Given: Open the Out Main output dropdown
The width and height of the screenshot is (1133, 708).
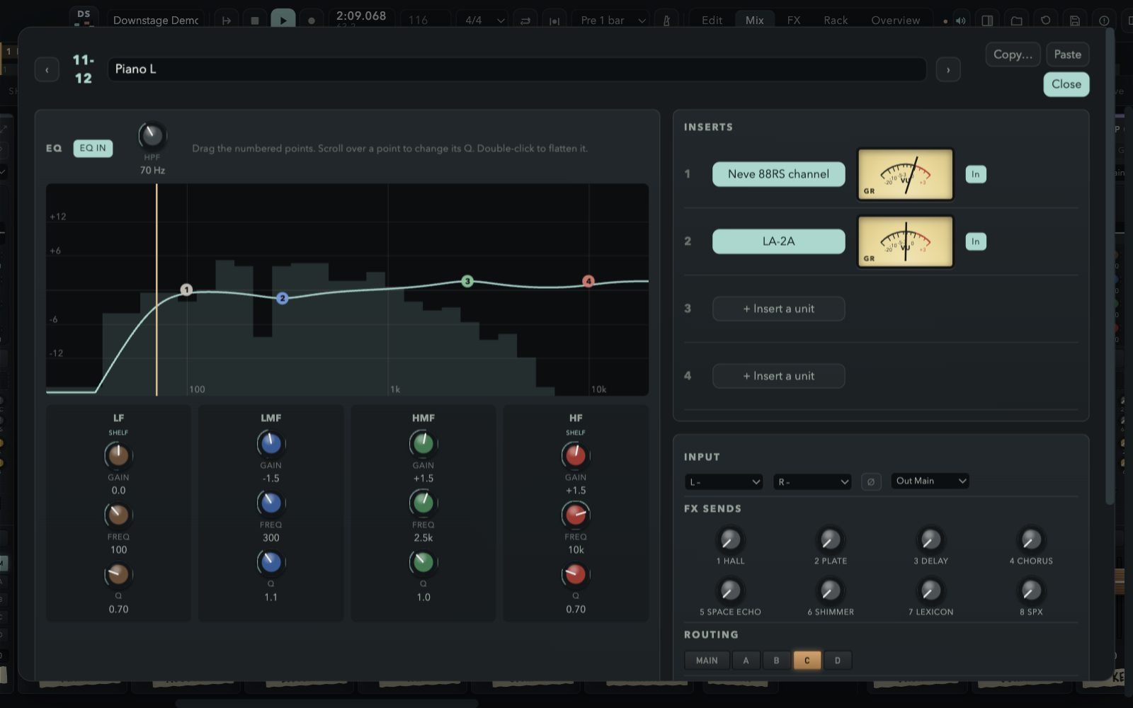Looking at the screenshot, I should [930, 481].
